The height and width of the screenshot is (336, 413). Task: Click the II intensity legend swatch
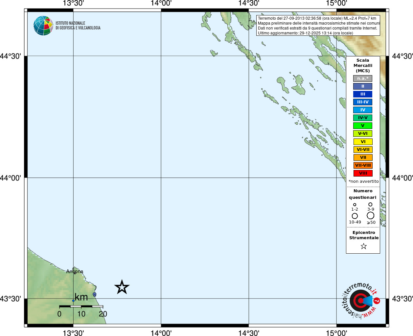coord(363,86)
